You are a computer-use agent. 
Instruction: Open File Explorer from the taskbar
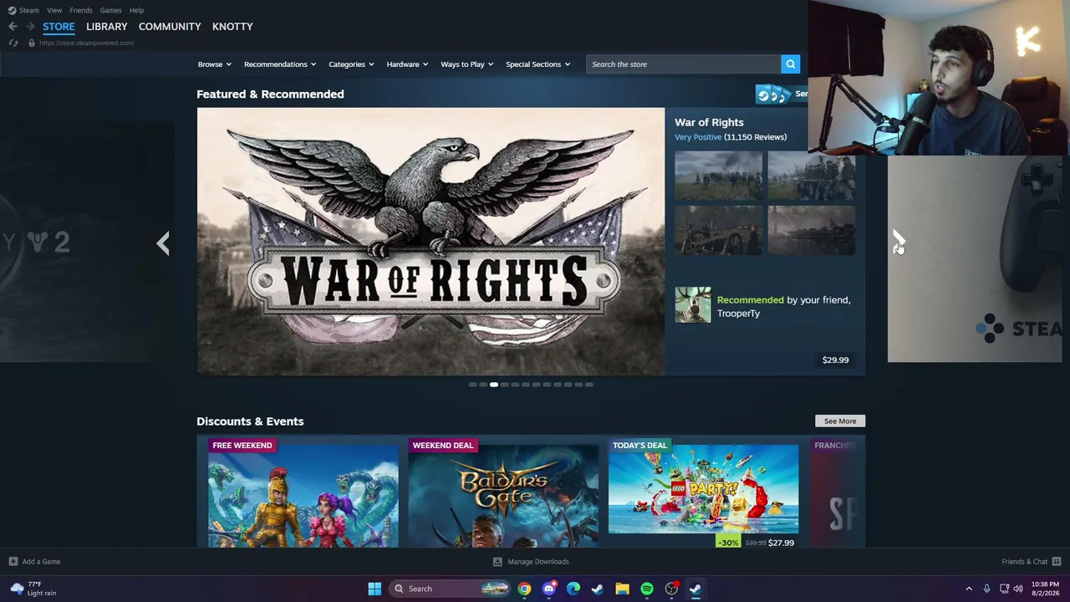coord(622,589)
